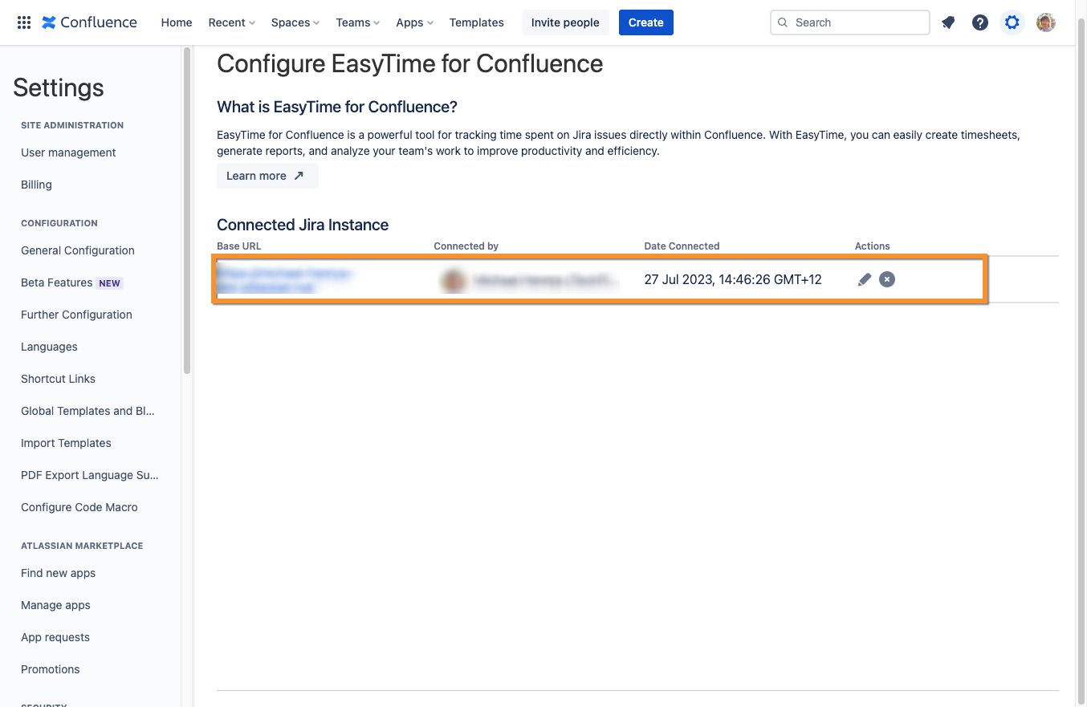Image resolution: width=1087 pixels, height=707 pixels.
Task: Expand the Recent dropdown menu
Action: [231, 22]
